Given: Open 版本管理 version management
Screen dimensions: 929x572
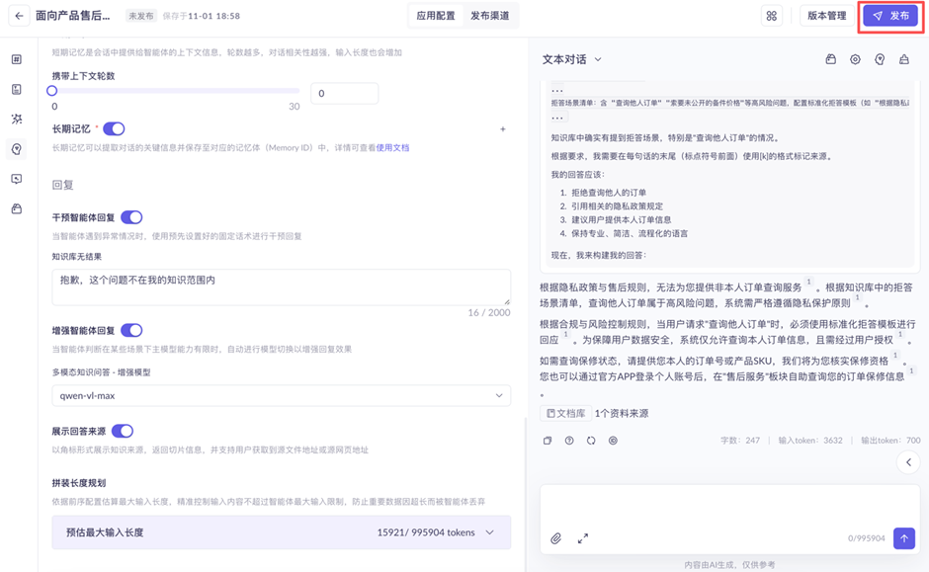Looking at the screenshot, I should 827,16.
